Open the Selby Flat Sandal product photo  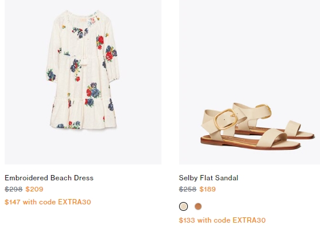coord(250,82)
